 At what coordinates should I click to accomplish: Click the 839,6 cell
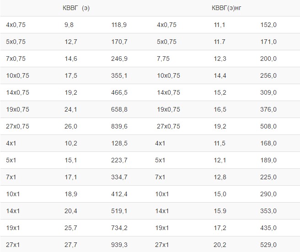119,127
